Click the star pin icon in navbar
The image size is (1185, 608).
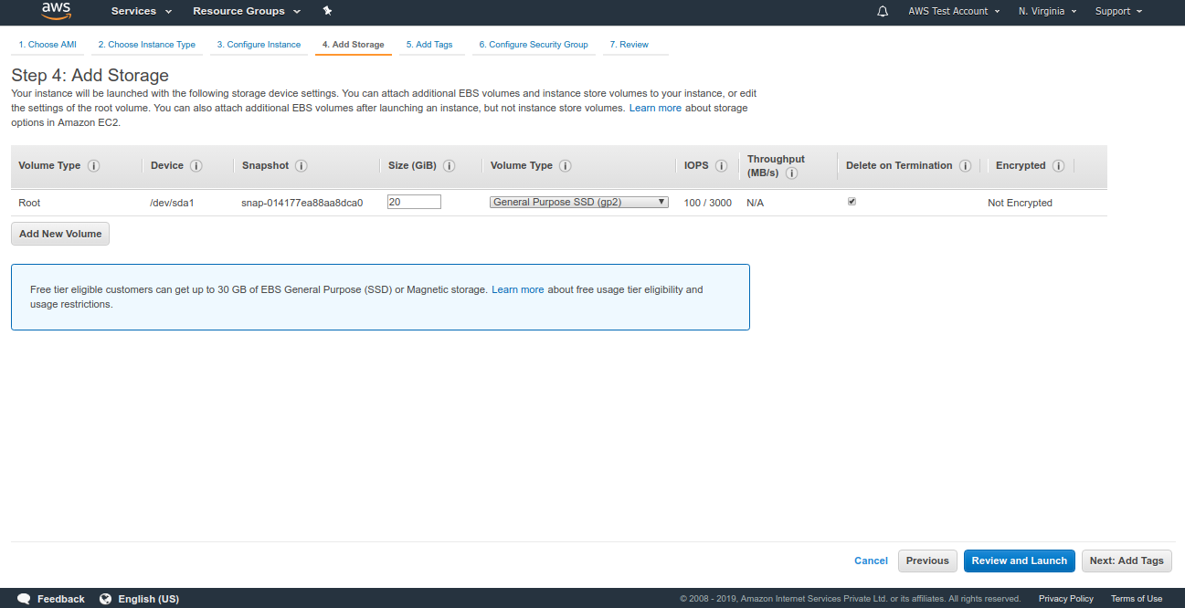pos(327,12)
